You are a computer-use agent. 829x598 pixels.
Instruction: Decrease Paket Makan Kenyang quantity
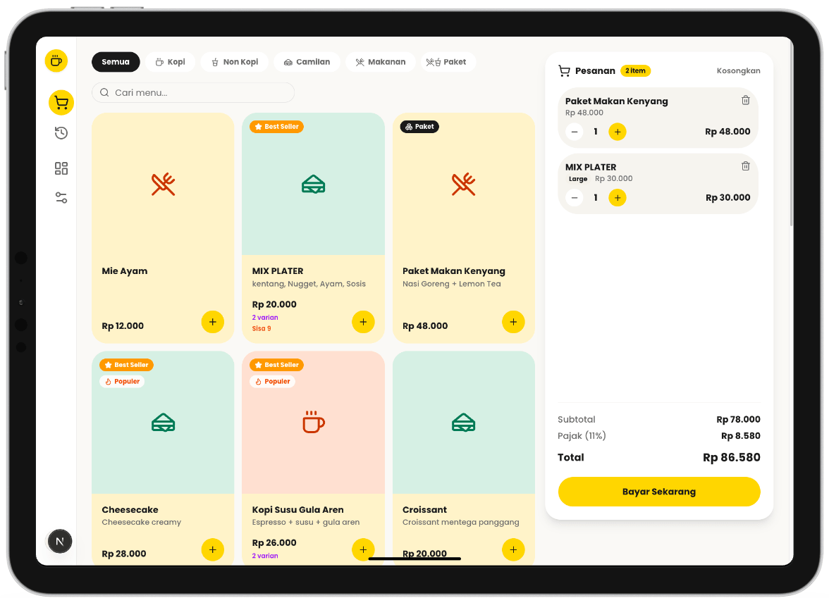[x=574, y=132]
